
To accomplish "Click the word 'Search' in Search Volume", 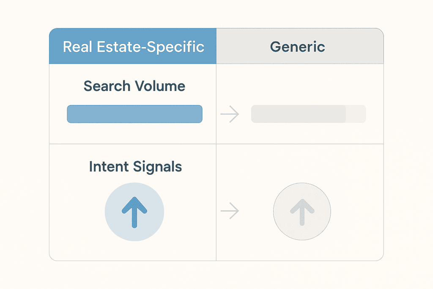I will tap(107, 86).
